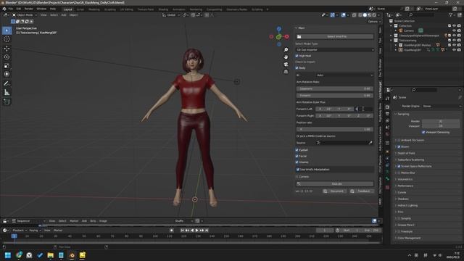Jump to end frame in timeline
Image resolution: width=464 pixels, height=261 pixels.
coord(207,231)
